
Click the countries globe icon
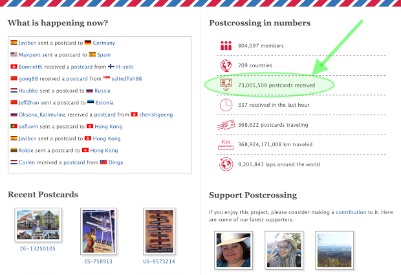[x=226, y=65]
